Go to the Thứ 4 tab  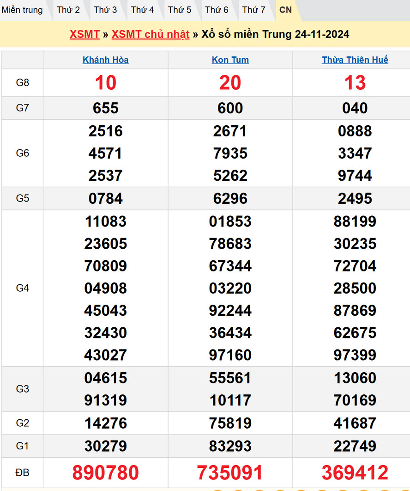(142, 10)
